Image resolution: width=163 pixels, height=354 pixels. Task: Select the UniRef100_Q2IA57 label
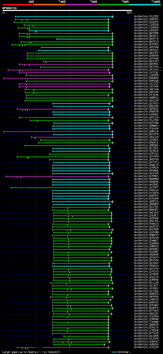click(x=146, y=187)
